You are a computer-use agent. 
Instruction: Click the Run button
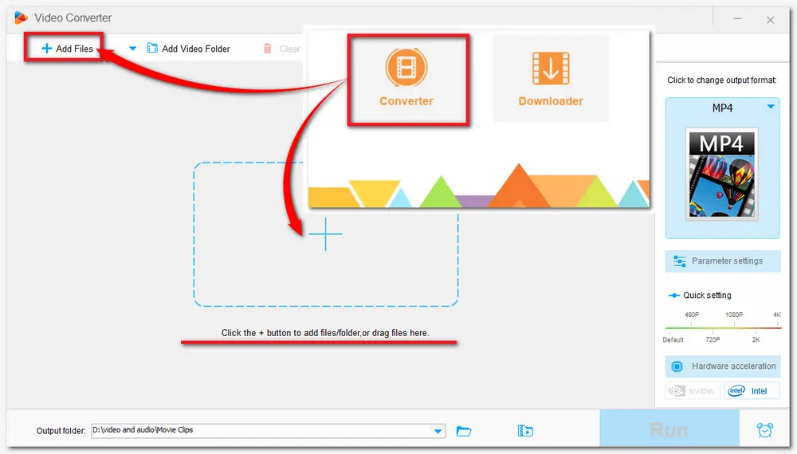(669, 429)
